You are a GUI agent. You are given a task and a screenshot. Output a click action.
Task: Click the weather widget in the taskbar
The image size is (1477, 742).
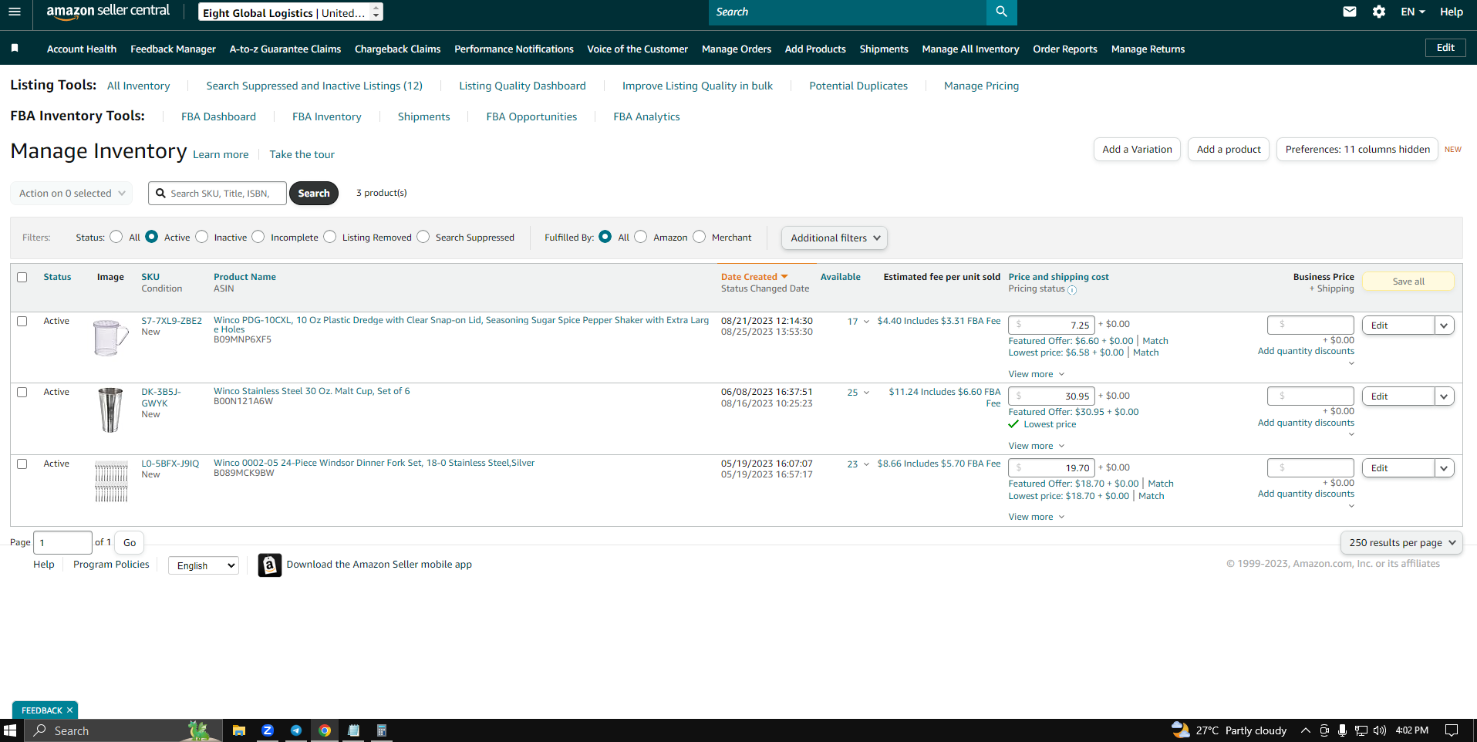pyautogui.click(x=1229, y=730)
